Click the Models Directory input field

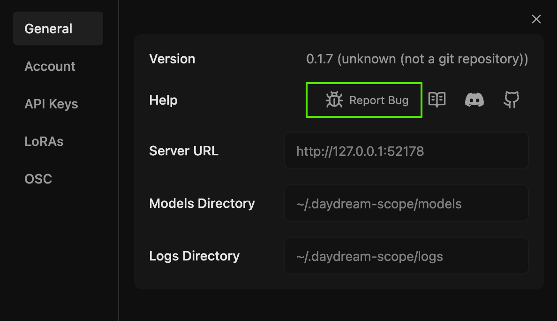pos(406,203)
